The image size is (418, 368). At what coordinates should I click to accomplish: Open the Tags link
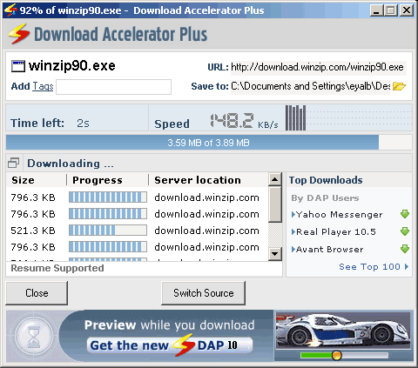click(43, 86)
